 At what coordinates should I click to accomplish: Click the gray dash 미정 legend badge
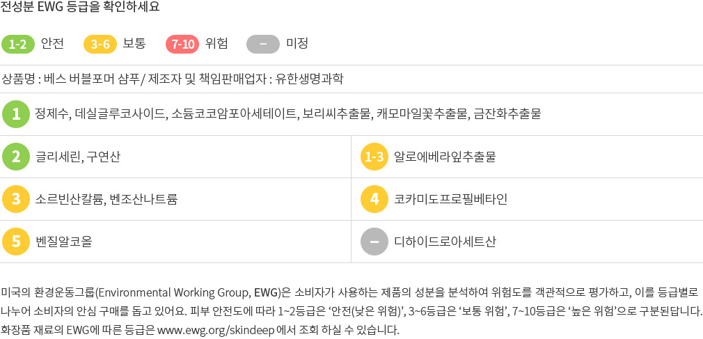tap(263, 44)
